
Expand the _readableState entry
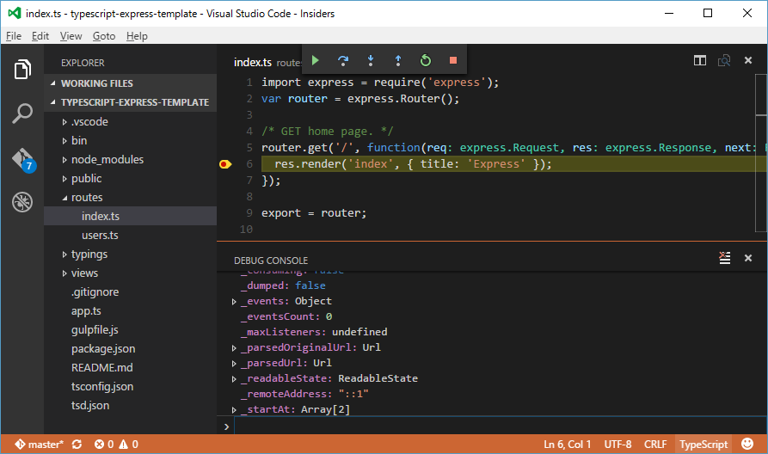tap(234, 379)
